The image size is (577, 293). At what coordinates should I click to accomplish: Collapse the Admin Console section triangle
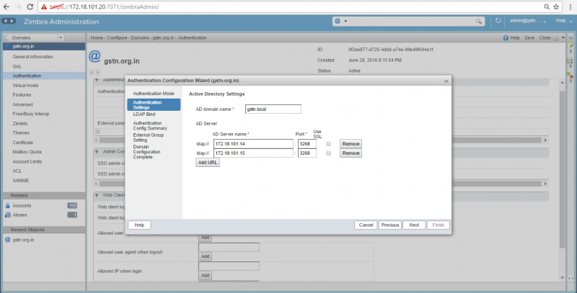[x=97, y=151]
